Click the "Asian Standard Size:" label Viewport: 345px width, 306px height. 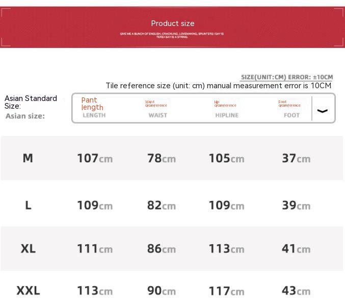point(31,102)
